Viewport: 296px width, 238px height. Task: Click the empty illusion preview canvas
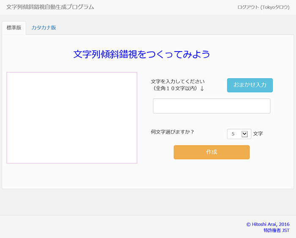point(72,118)
